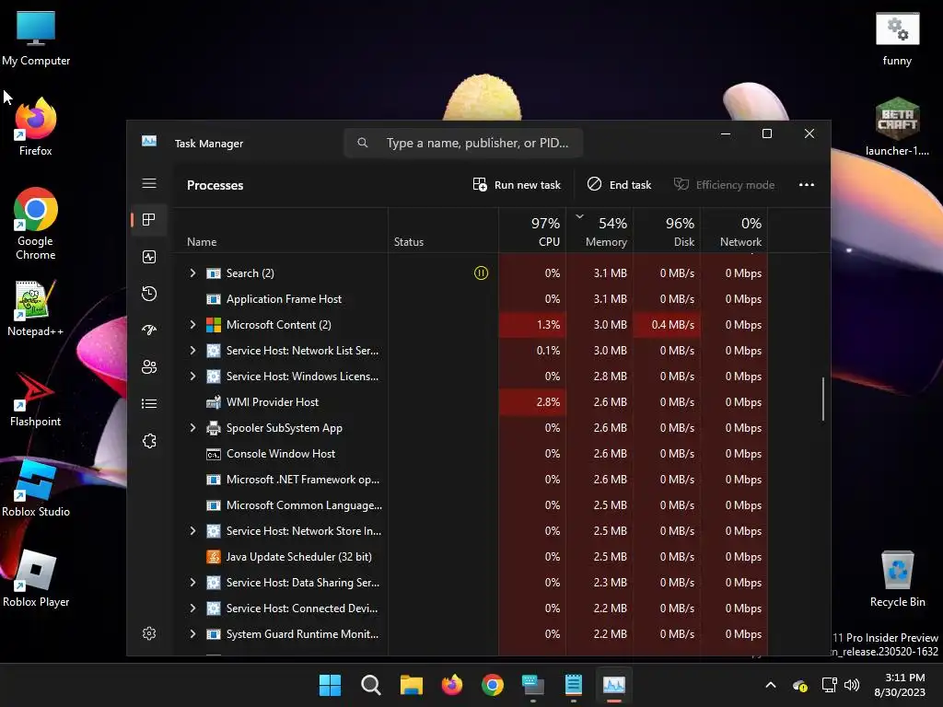
Task: Click the Java Update Scheduler icon
Action: [213, 557]
